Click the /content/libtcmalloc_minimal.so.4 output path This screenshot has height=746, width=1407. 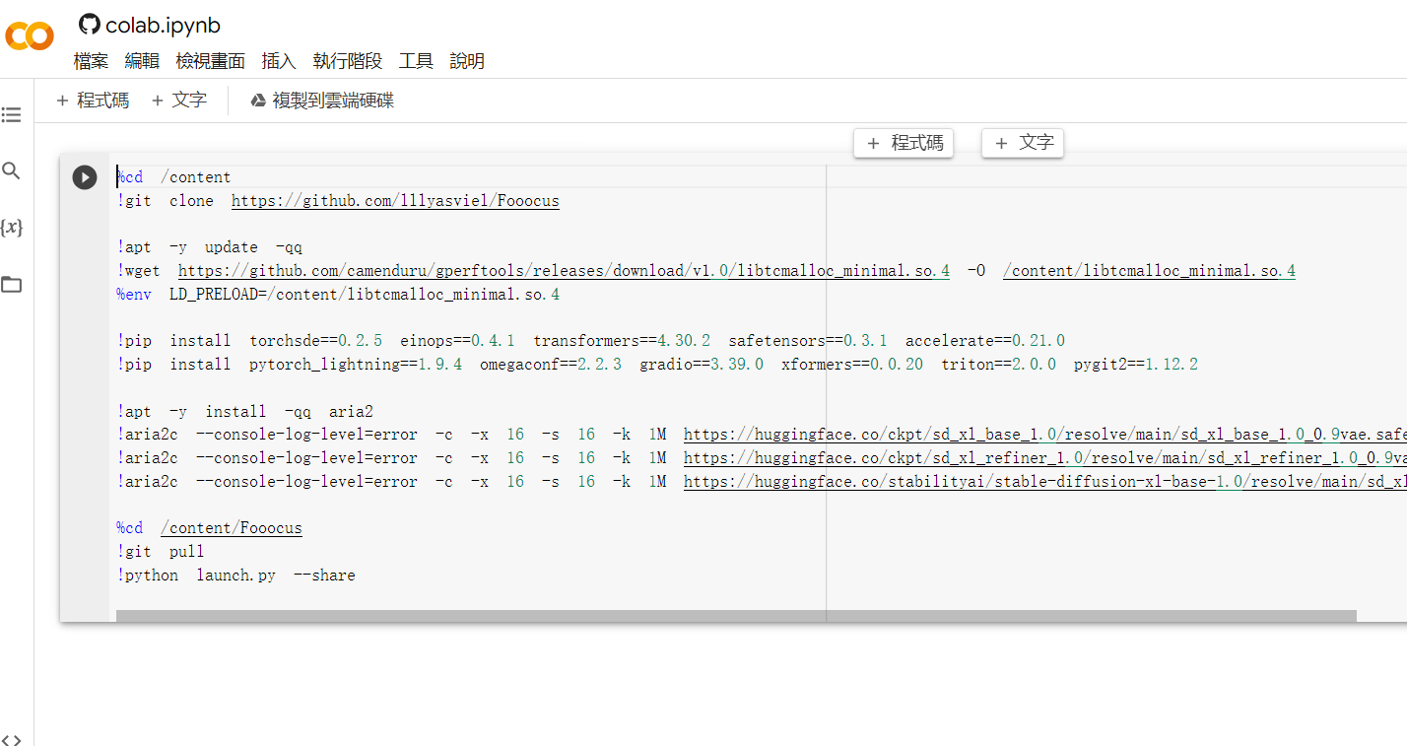point(1149,271)
